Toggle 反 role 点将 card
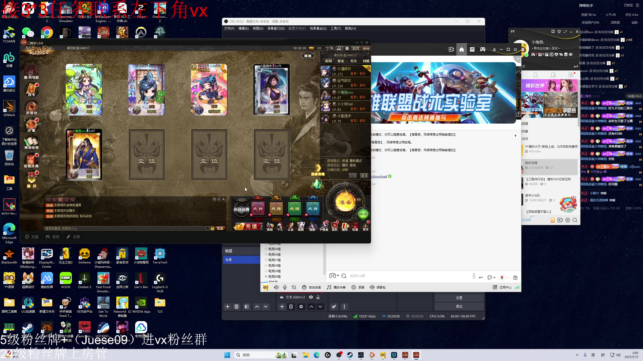643x361 pixels. coord(295,208)
